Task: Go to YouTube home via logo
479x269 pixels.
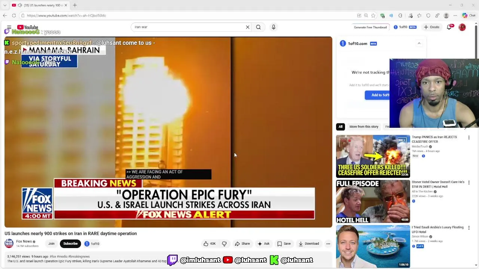Action: [x=27, y=27]
